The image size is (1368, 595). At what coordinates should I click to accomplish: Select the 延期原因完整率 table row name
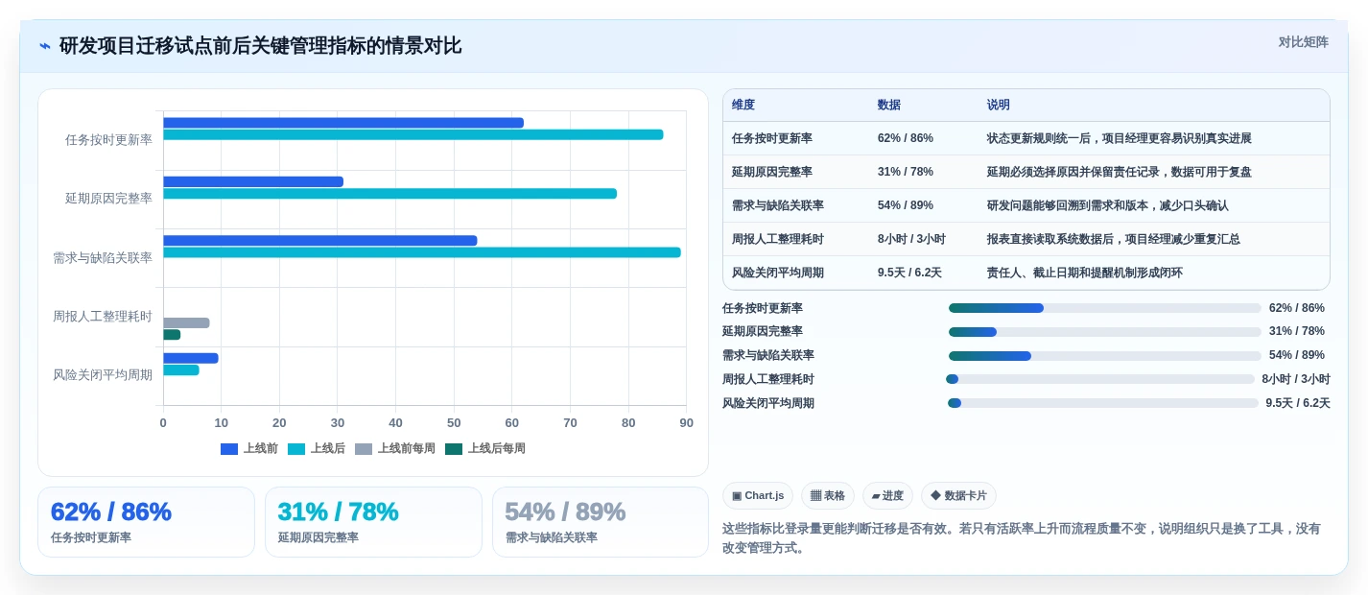point(772,172)
